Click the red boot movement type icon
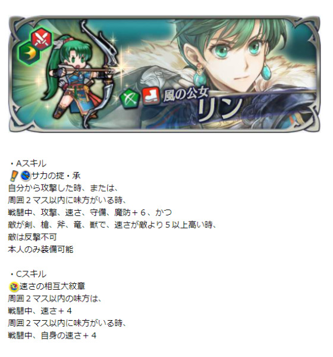 tap(150, 96)
